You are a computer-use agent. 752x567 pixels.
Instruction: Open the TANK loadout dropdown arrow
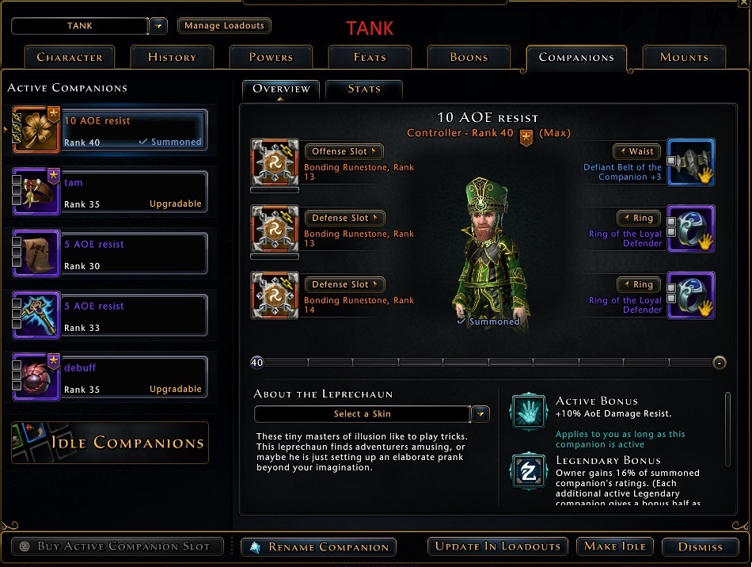158,26
